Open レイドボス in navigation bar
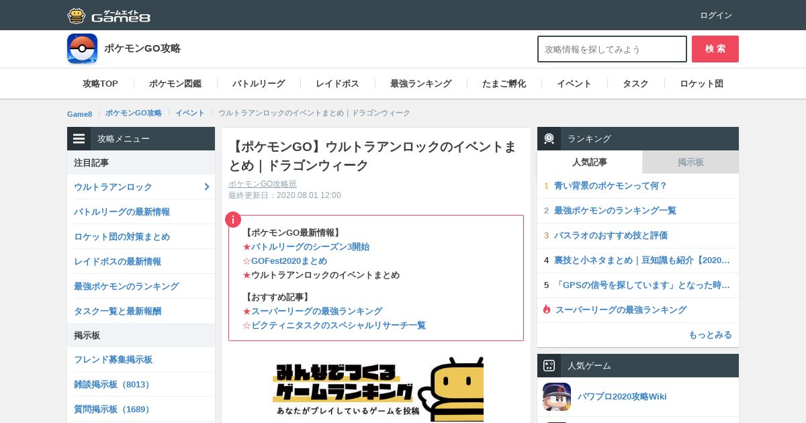The image size is (806, 423). [337, 84]
